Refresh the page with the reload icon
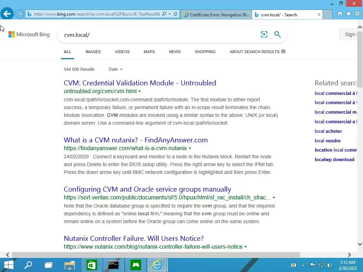Image resolution: width=363 pixels, height=272 pixels. tap(175, 14)
